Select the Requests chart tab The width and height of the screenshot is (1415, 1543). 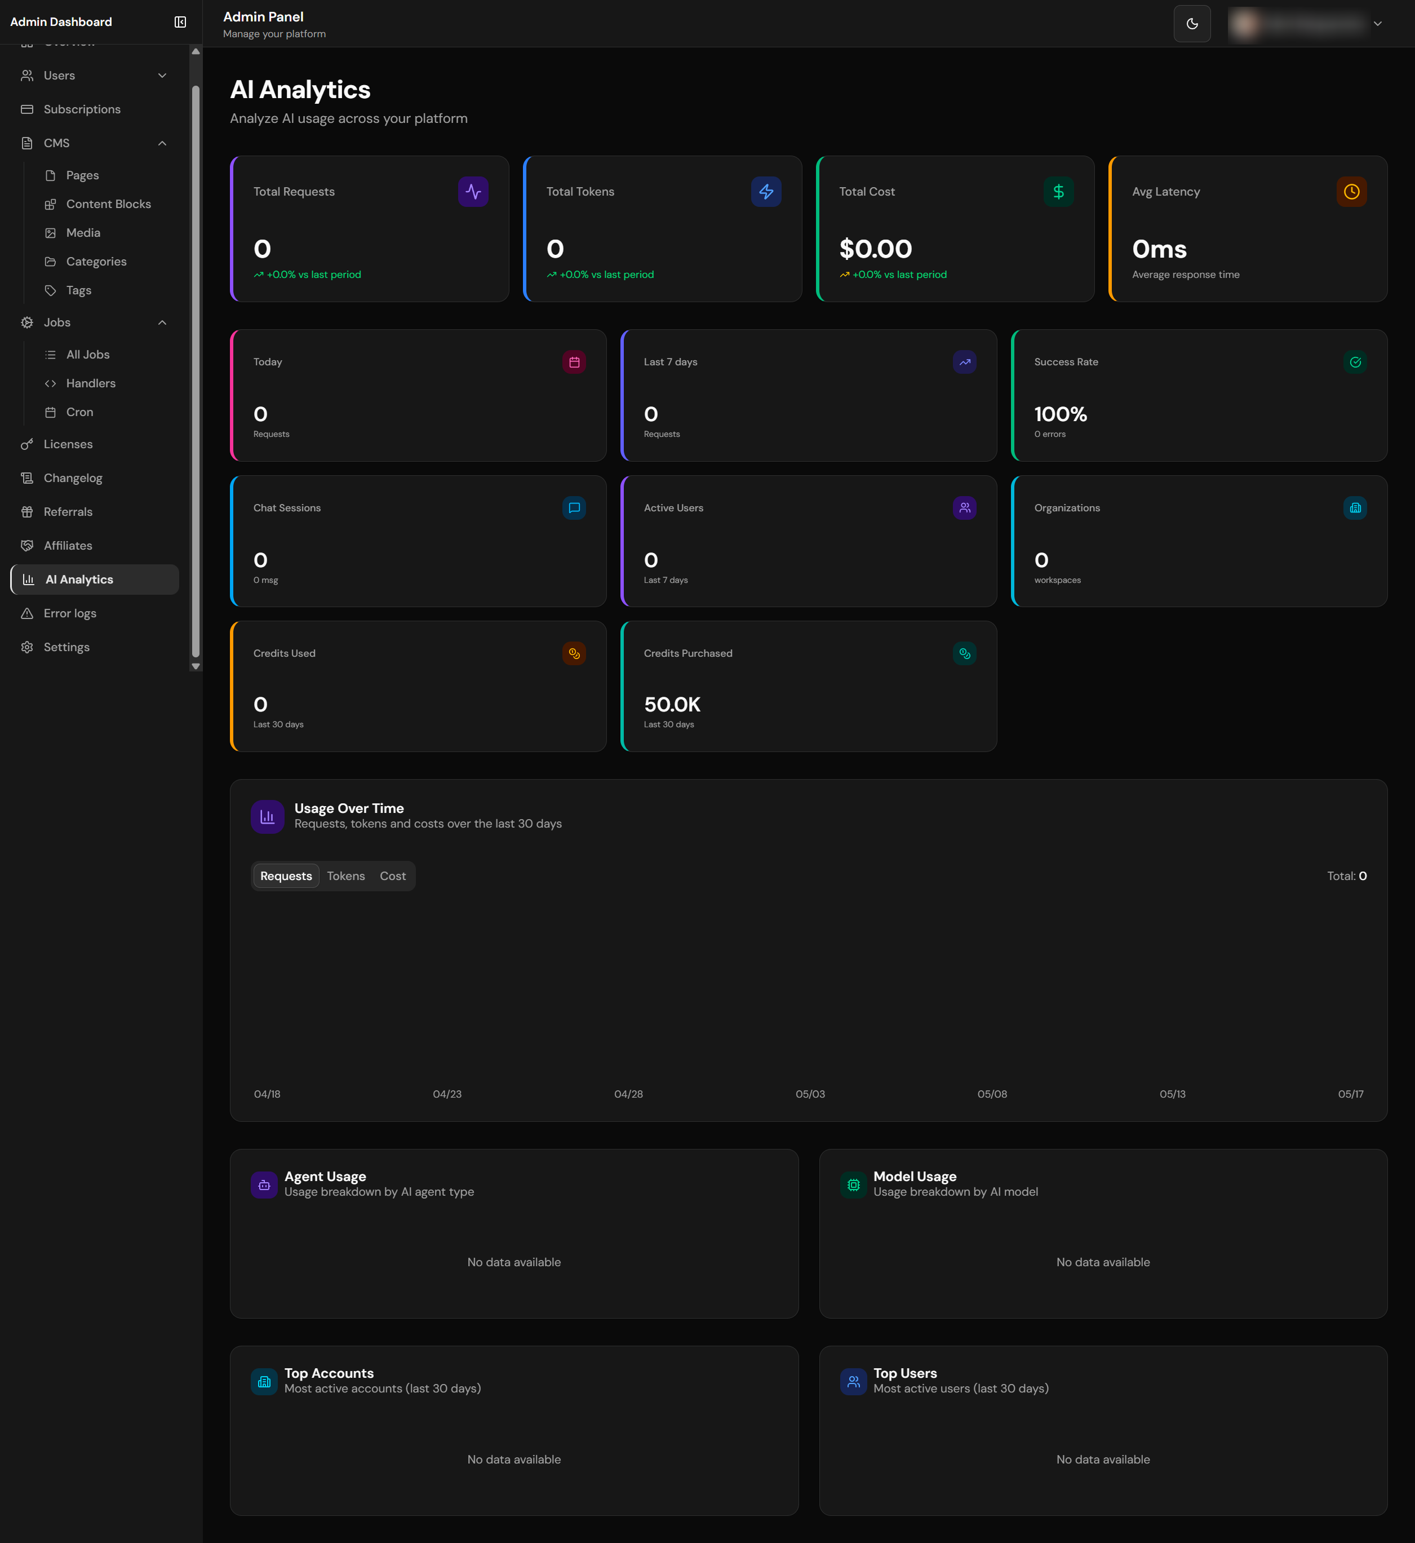click(x=286, y=877)
